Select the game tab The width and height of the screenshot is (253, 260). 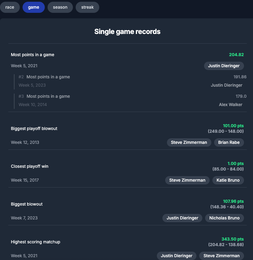coord(34,7)
